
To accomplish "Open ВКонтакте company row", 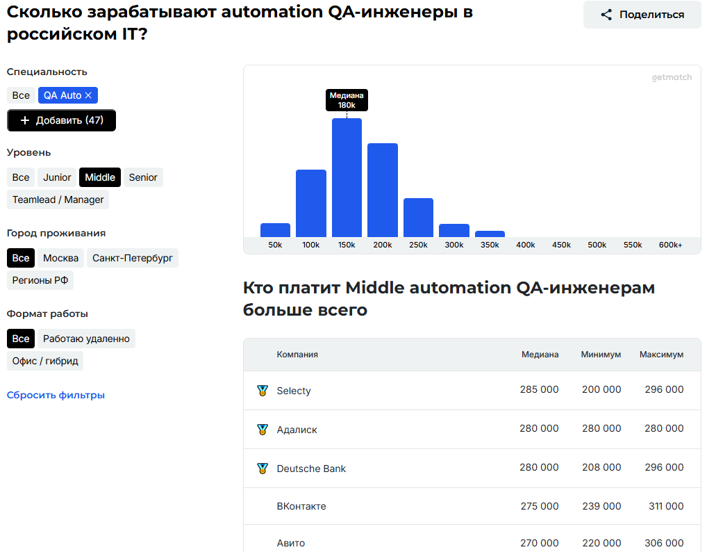I will (x=301, y=506).
